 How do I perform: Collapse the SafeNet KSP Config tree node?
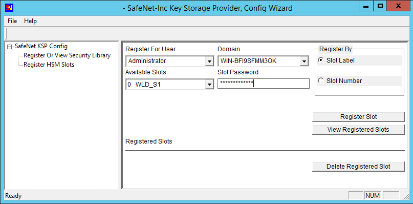coord(10,47)
